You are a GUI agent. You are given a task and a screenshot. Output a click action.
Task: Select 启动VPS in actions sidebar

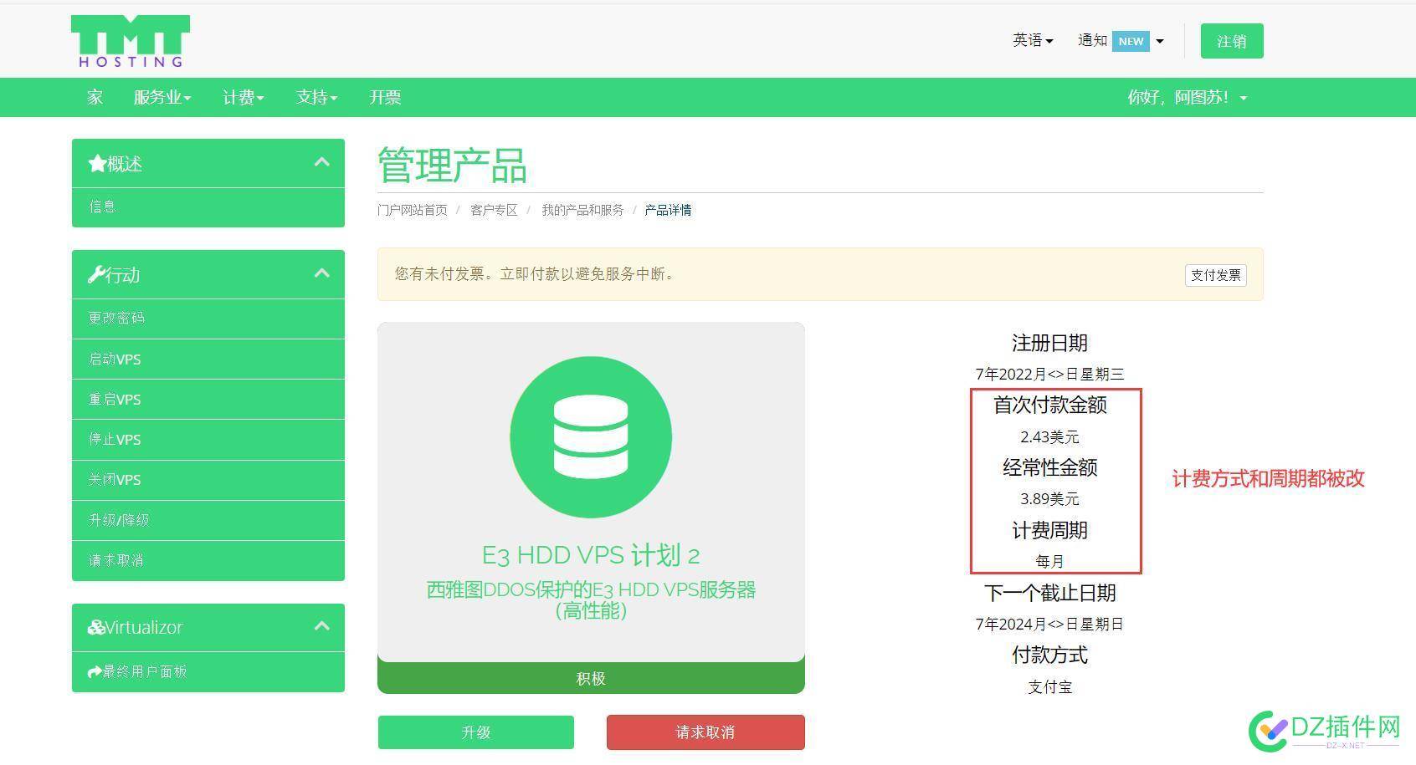[208, 359]
